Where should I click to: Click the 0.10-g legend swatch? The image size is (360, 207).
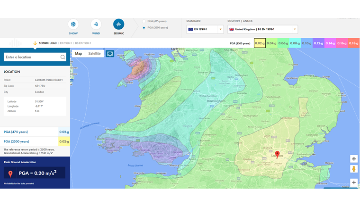(x=307, y=43)
